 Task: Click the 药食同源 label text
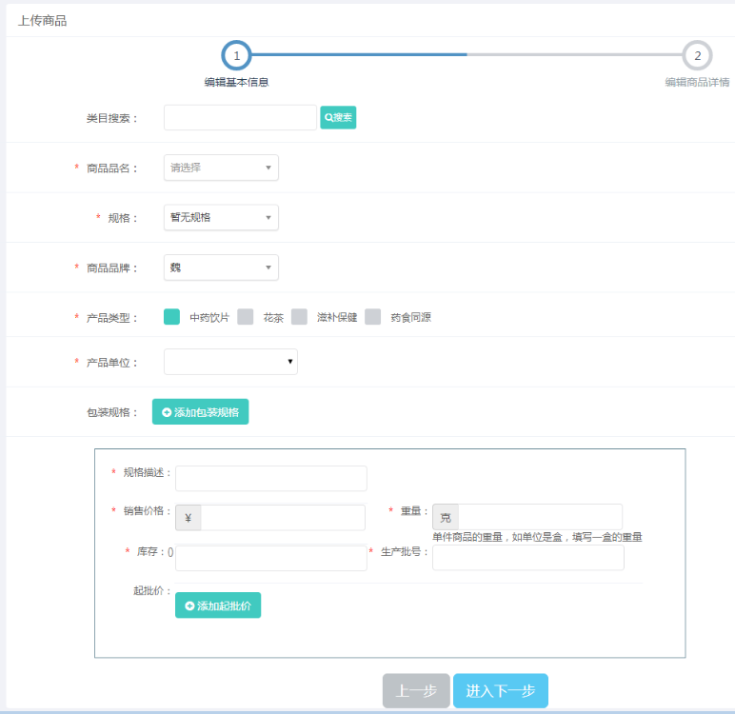[x=410, y=317]
